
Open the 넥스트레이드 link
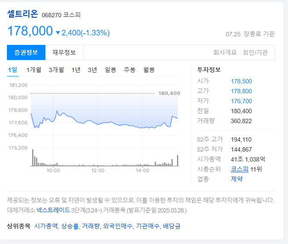pos(53,210)
